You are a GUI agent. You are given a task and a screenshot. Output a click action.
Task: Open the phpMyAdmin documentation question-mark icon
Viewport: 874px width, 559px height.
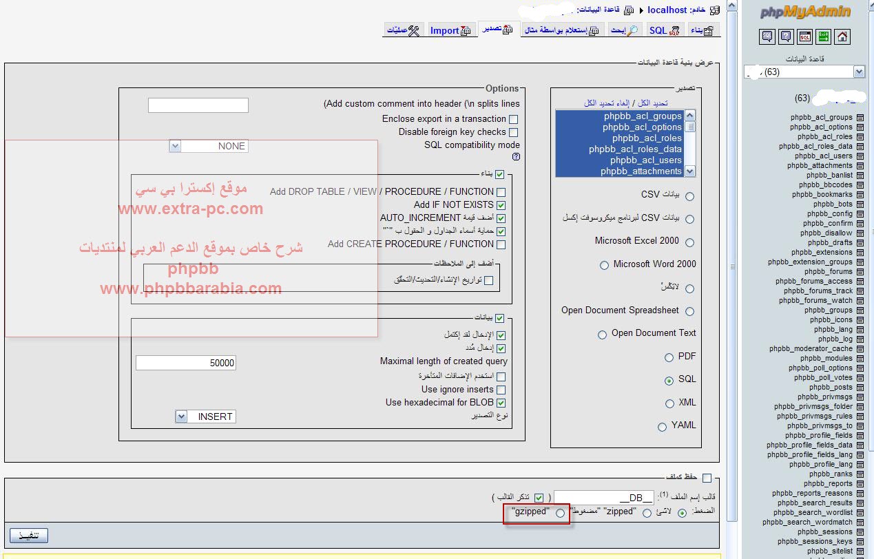point(786,36)
